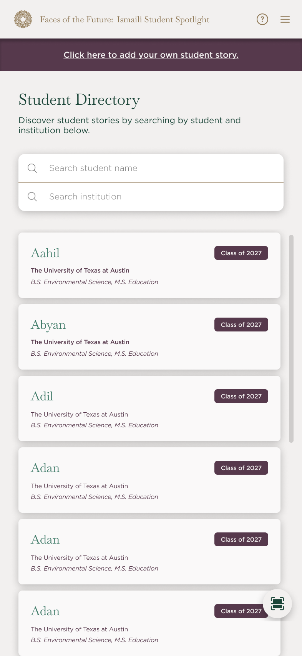Click the magnifier icon beside student name search
Viewport: 302px width, 656px height.
click(x=33, y=168)
